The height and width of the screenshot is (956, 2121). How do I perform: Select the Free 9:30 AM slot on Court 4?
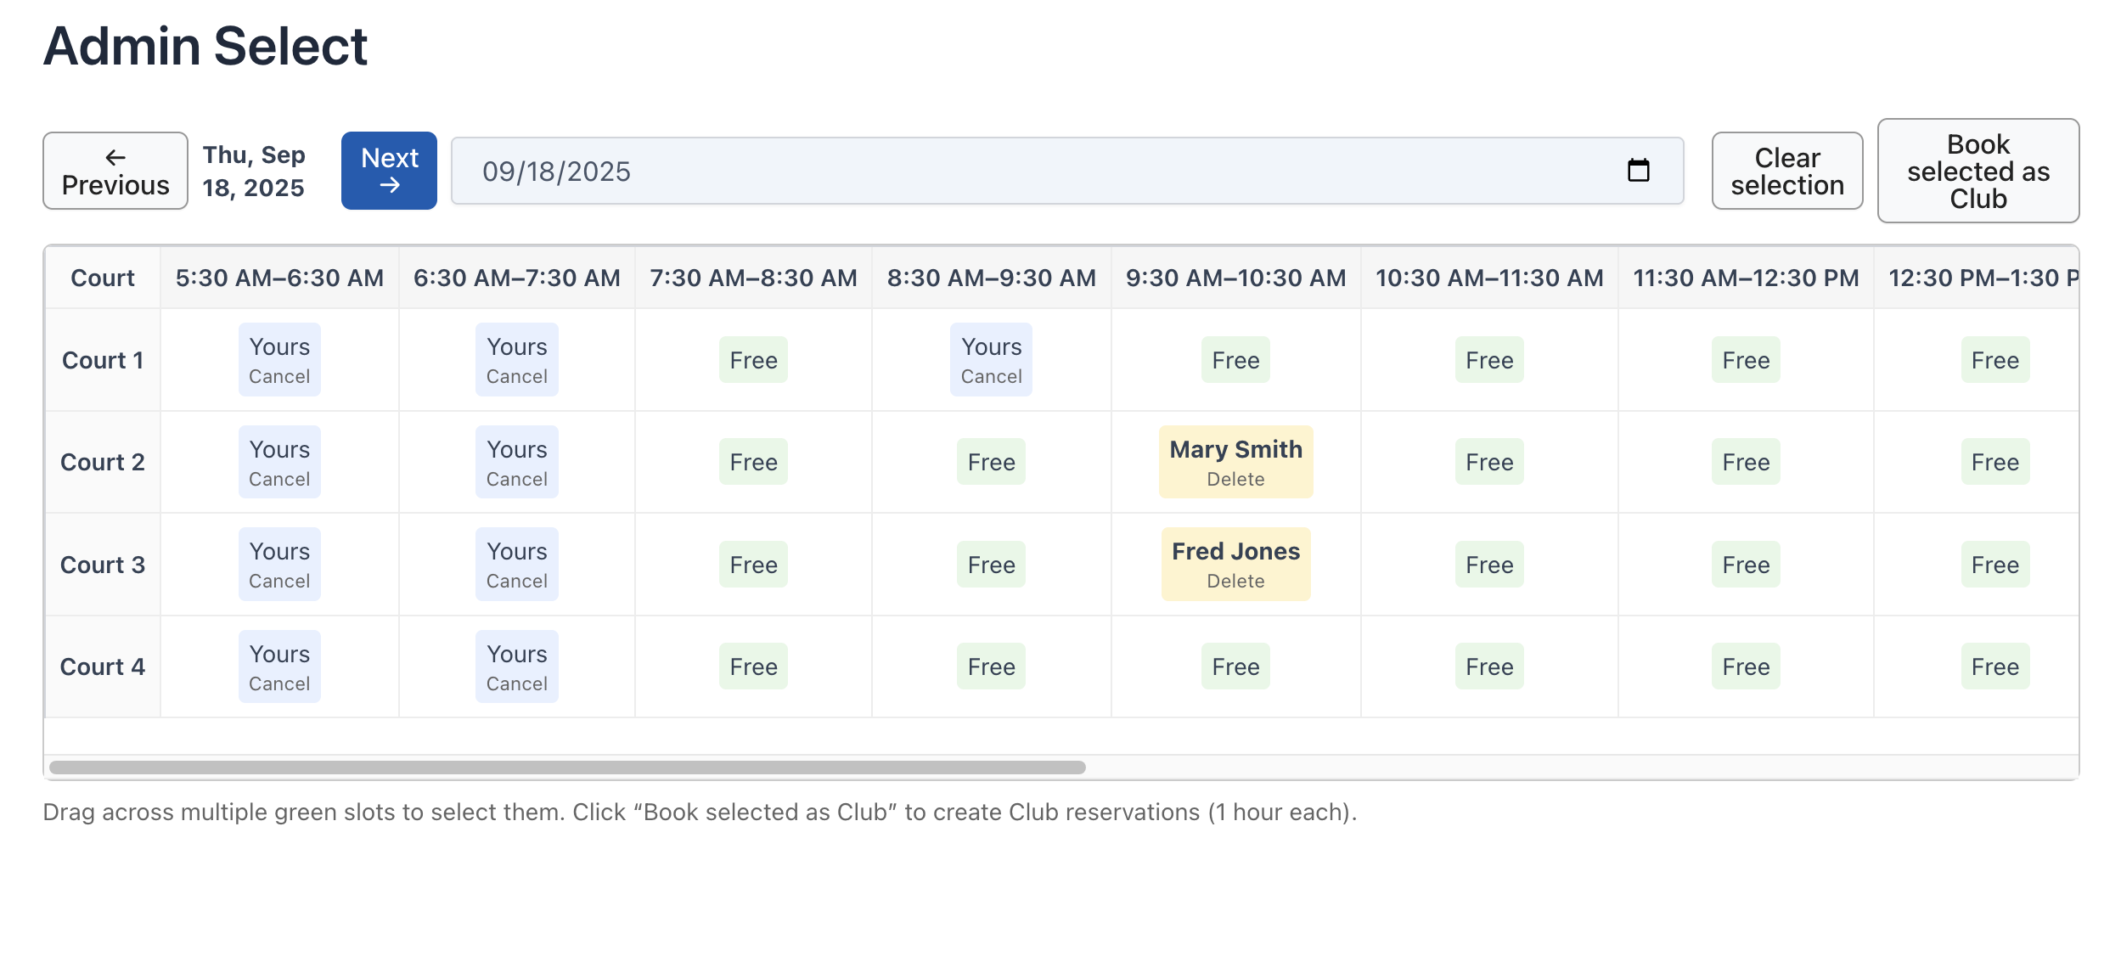tap(1235, 666)
